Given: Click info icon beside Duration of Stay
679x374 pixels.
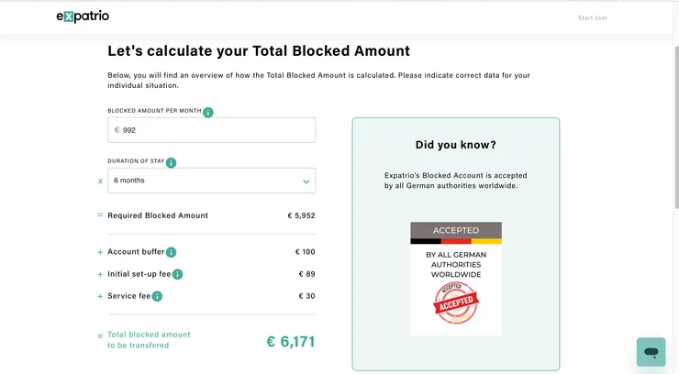Looking at the screenshot, I should [x=171, y=162].
